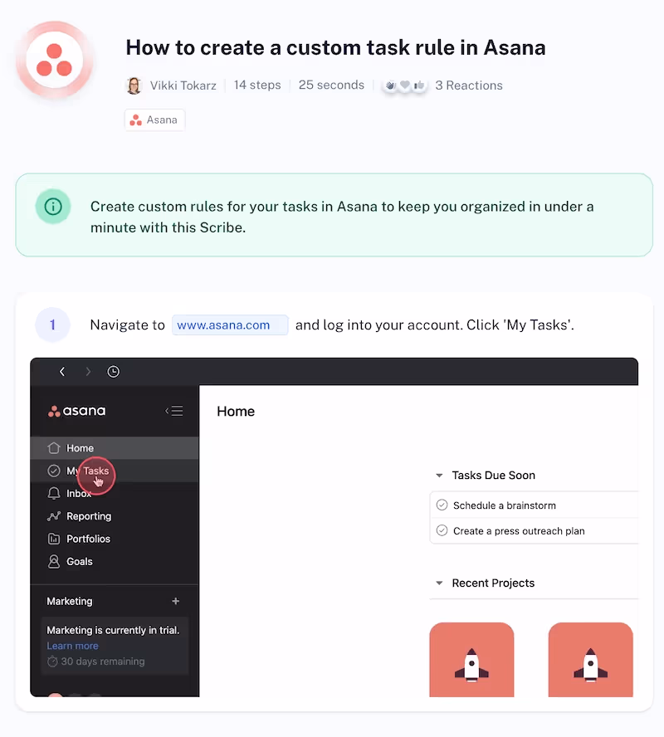Open the first rocket project thumbnail
The height and width of the screenshot is (737, 664).
(471, 660)
